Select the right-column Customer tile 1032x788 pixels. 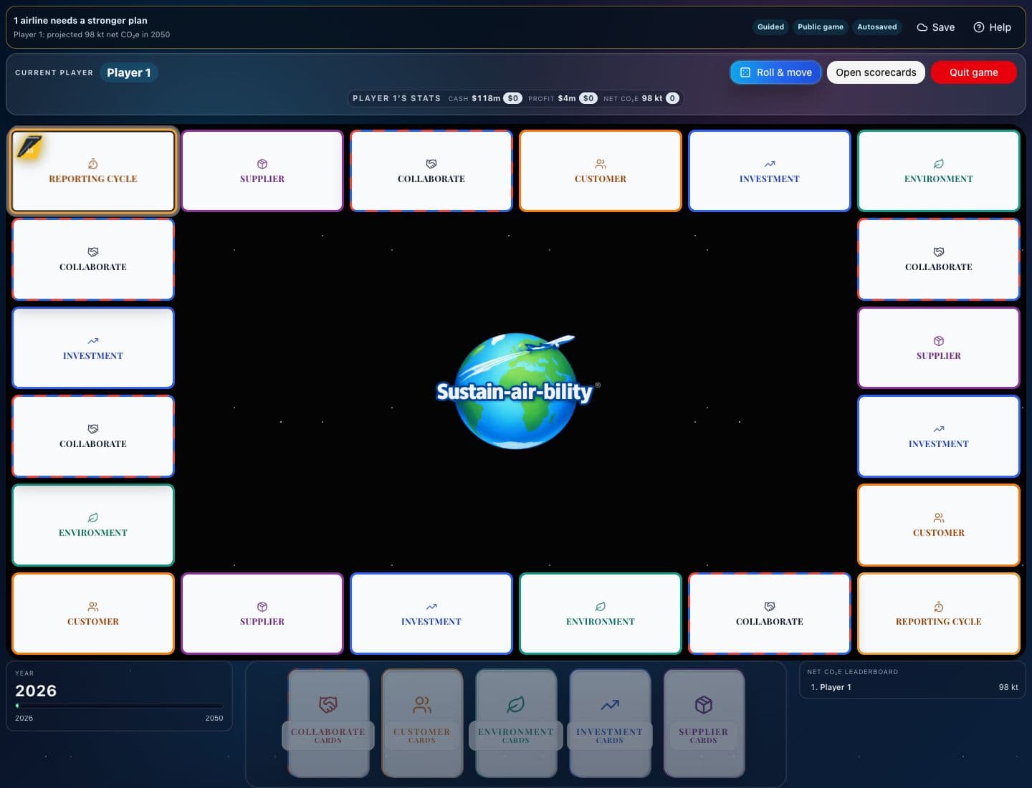coord(939,525)
